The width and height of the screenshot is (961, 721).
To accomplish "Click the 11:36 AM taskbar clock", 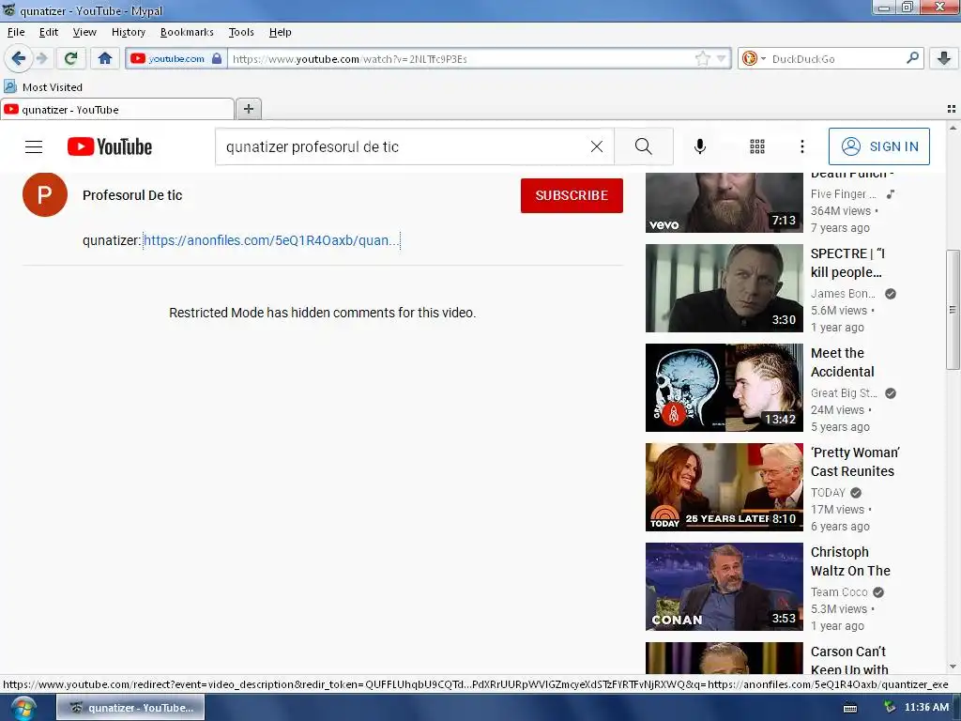I will click(926, 708).
